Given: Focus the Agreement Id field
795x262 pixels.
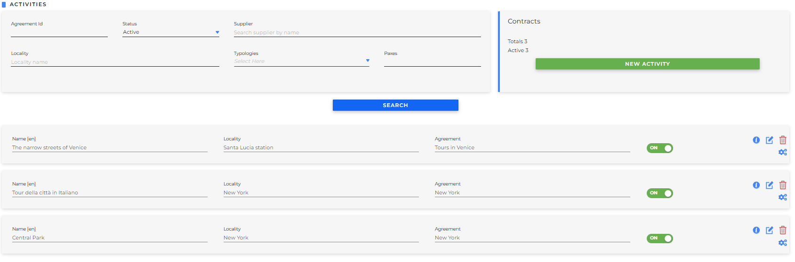Looking at the screenshot, I should (x=59, y=32).
